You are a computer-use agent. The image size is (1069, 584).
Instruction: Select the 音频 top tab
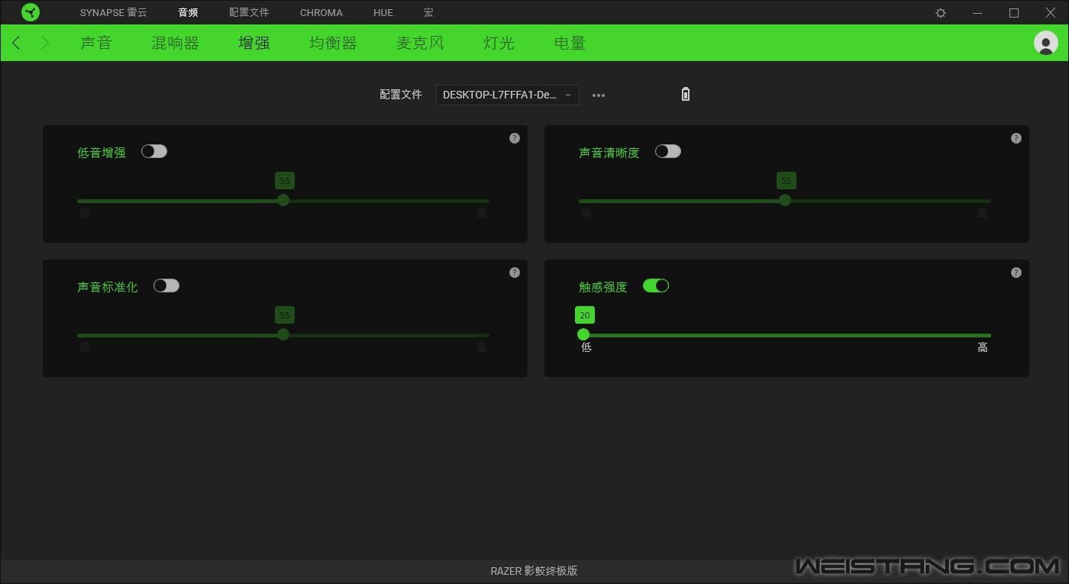188,13
